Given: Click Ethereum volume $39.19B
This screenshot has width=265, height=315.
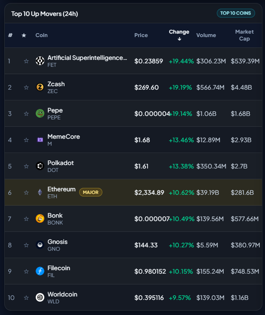Looking at the screenshot, I should 208,193.
